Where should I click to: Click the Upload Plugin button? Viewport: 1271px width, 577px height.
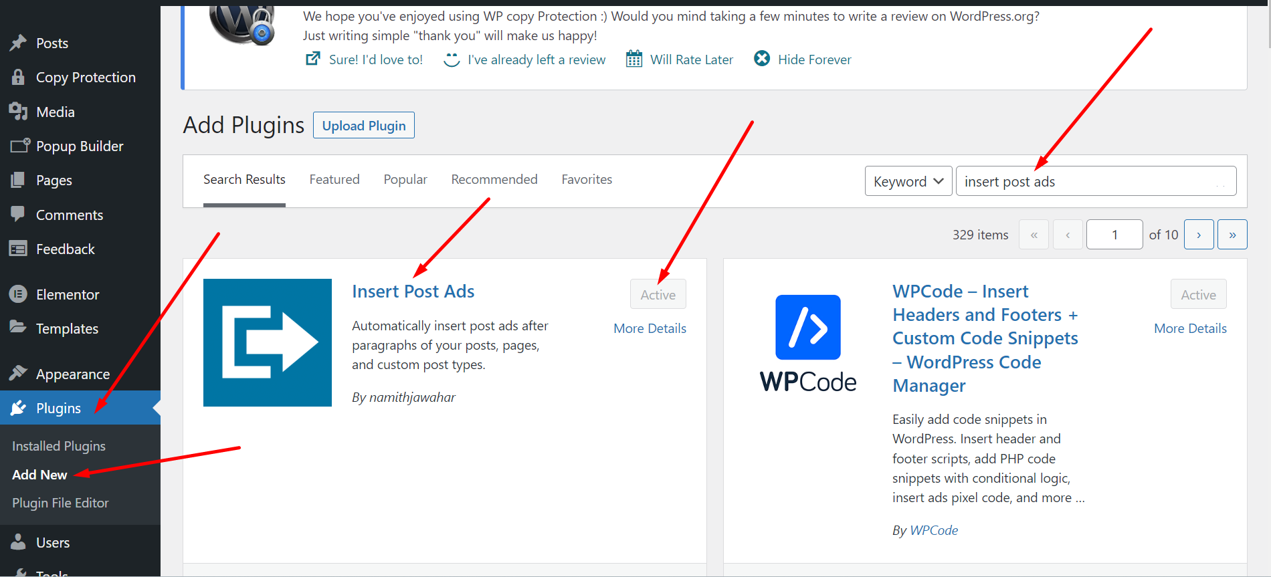point(363,126)
